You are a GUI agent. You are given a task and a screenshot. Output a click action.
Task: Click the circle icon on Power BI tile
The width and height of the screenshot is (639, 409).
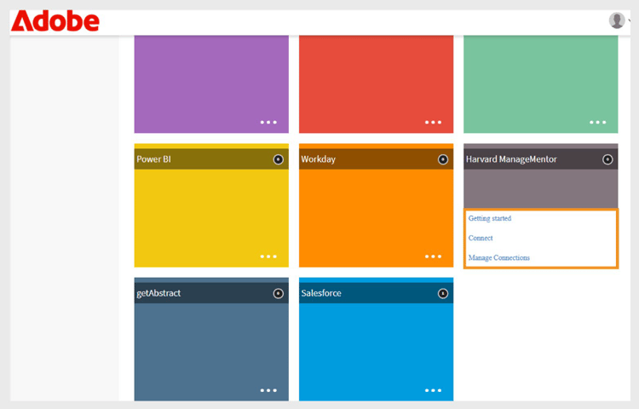point(279,159)
